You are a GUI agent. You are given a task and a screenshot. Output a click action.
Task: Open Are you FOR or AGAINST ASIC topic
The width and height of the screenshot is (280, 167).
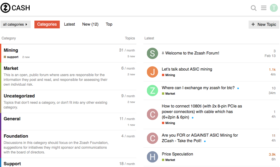click(200, 138)
